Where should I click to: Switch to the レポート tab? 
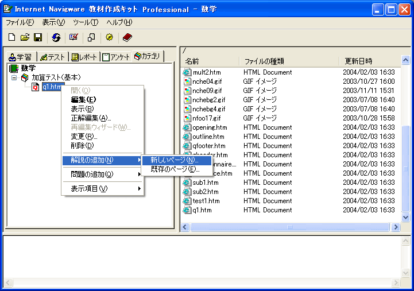click(84, 57)
